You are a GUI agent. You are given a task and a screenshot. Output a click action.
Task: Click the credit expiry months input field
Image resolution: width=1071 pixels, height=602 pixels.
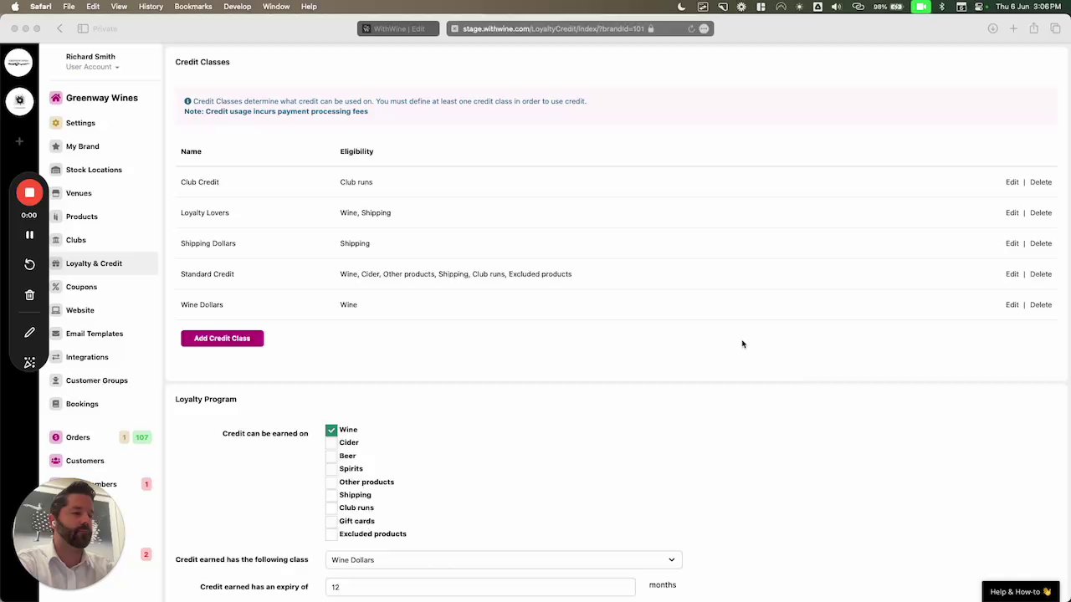[x=480, y=587]
